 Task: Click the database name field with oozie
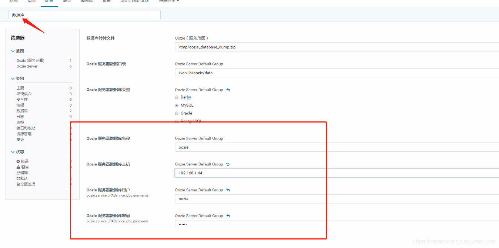(337, 147)
